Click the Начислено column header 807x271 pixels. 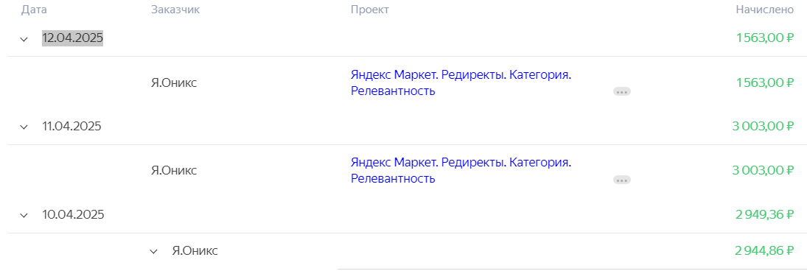click(765, 10)
